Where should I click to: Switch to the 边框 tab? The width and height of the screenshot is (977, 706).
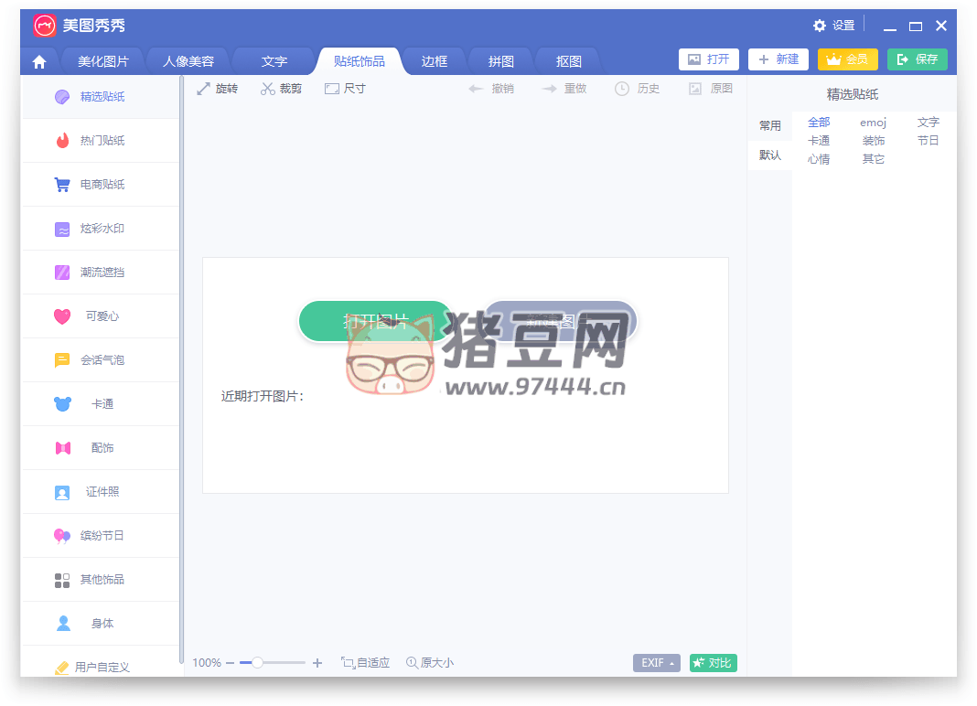(435, 61)
